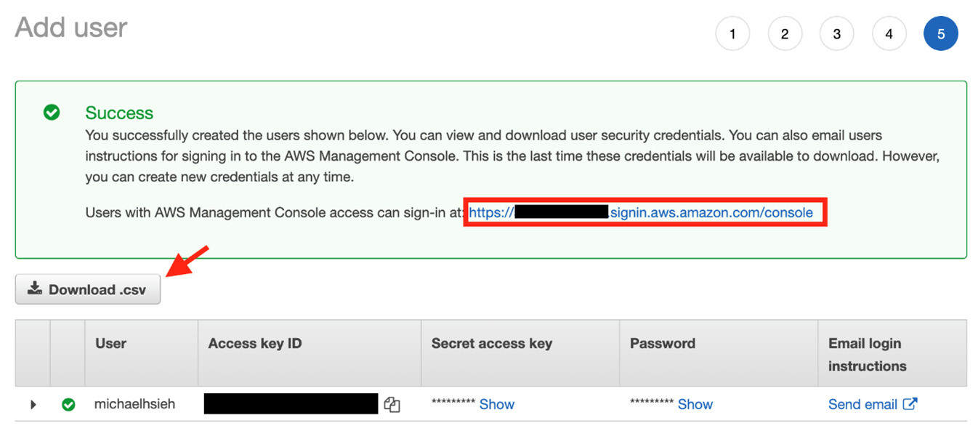Click the Access key ID column header
The width and height of the screenshot is (978, 431).
click(x=255, y=344)
